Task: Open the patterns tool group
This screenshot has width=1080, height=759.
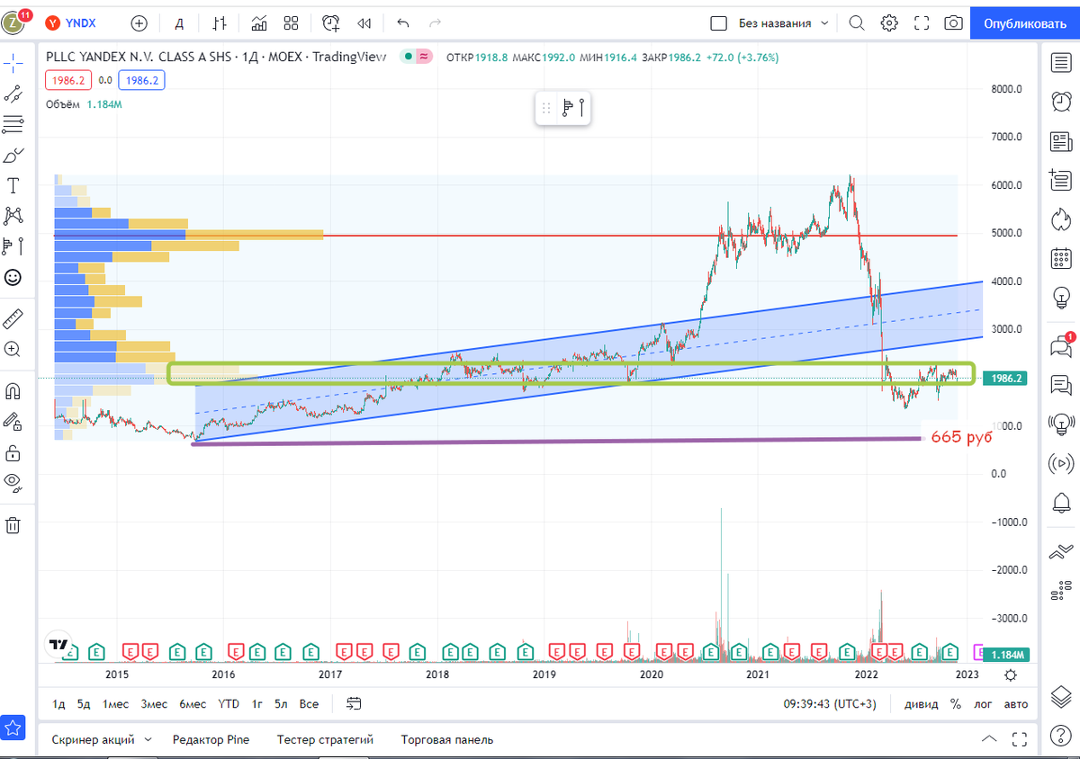Action: [13, 216]
